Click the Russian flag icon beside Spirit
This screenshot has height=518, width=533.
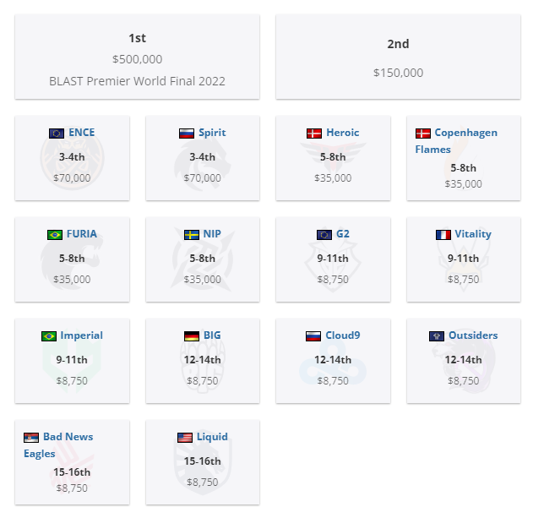[x=187, y=133]
